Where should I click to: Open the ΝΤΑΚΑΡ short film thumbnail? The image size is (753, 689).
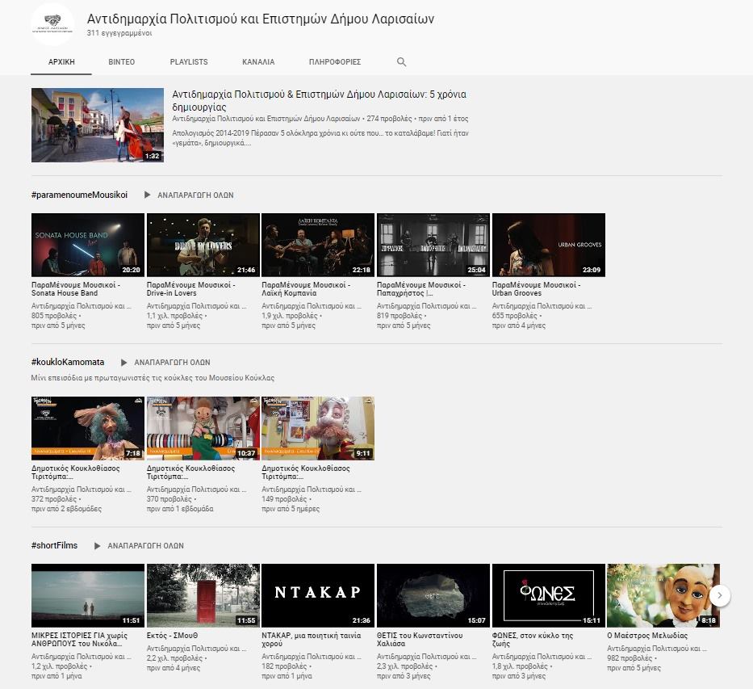(318, 595)
